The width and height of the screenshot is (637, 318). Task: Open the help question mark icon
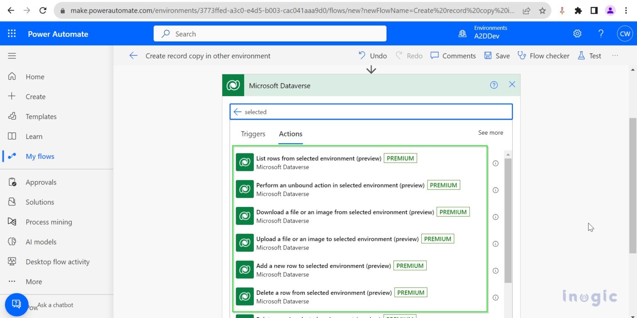(601, 34)
